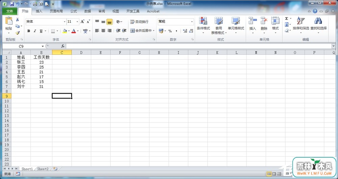Apply the yellow Fill Color bucket
This screenshot has height=179, width=338.
point(65,31)
